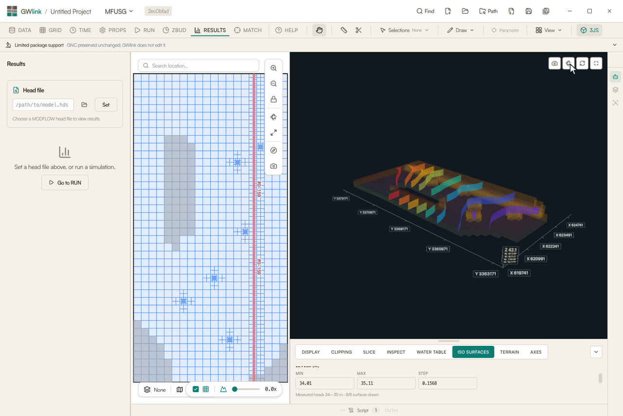Click the basemap icon below the grid

pos(180,390)
